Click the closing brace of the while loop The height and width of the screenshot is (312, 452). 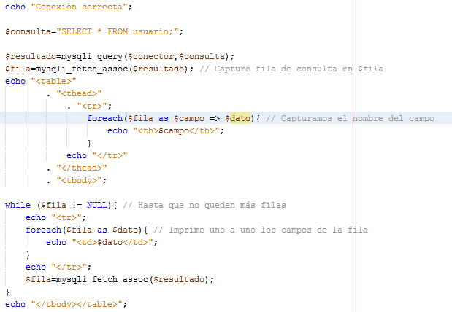(x=7, y=292)
